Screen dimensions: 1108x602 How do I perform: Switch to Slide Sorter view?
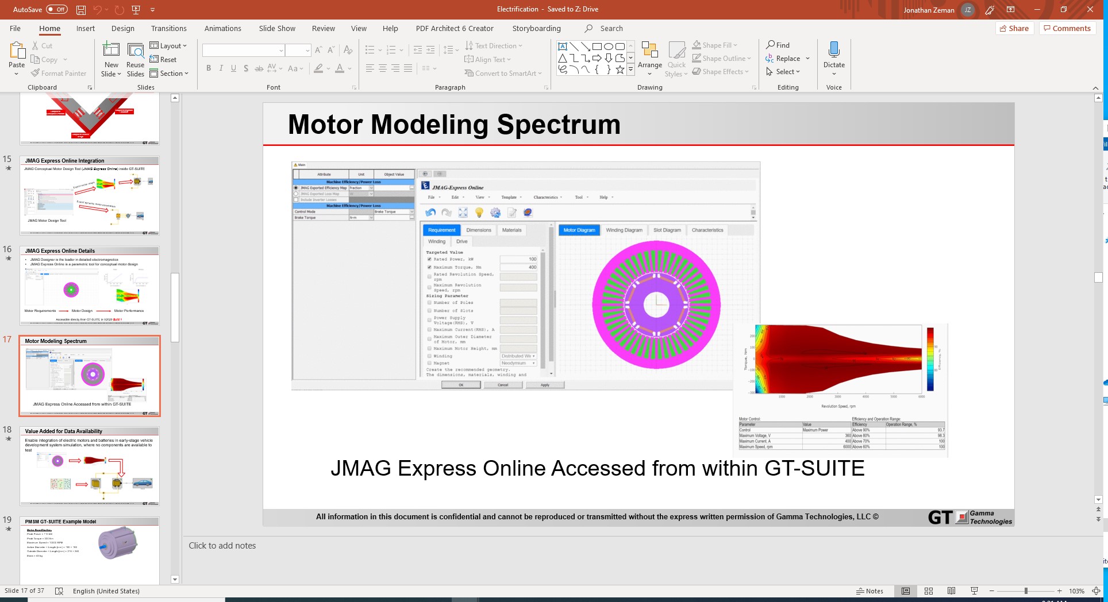[x=929, y=591]
